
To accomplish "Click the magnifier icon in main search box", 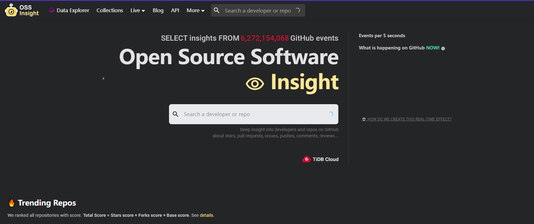I will click(176, 114).
